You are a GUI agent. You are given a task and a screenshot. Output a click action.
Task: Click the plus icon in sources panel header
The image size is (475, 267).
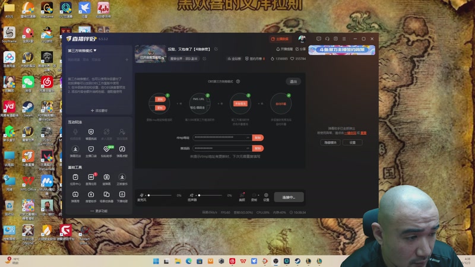coord(126,60)
